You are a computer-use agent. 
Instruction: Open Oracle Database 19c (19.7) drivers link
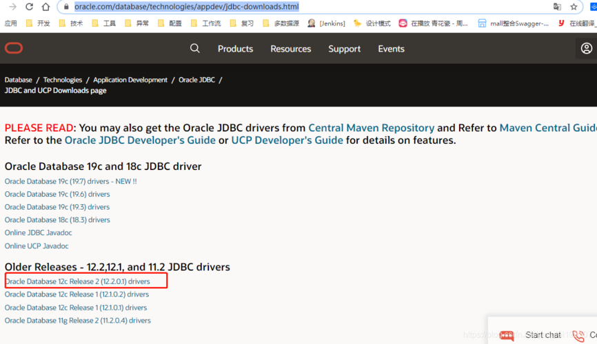pyautogui.click(x=70, y=182)
